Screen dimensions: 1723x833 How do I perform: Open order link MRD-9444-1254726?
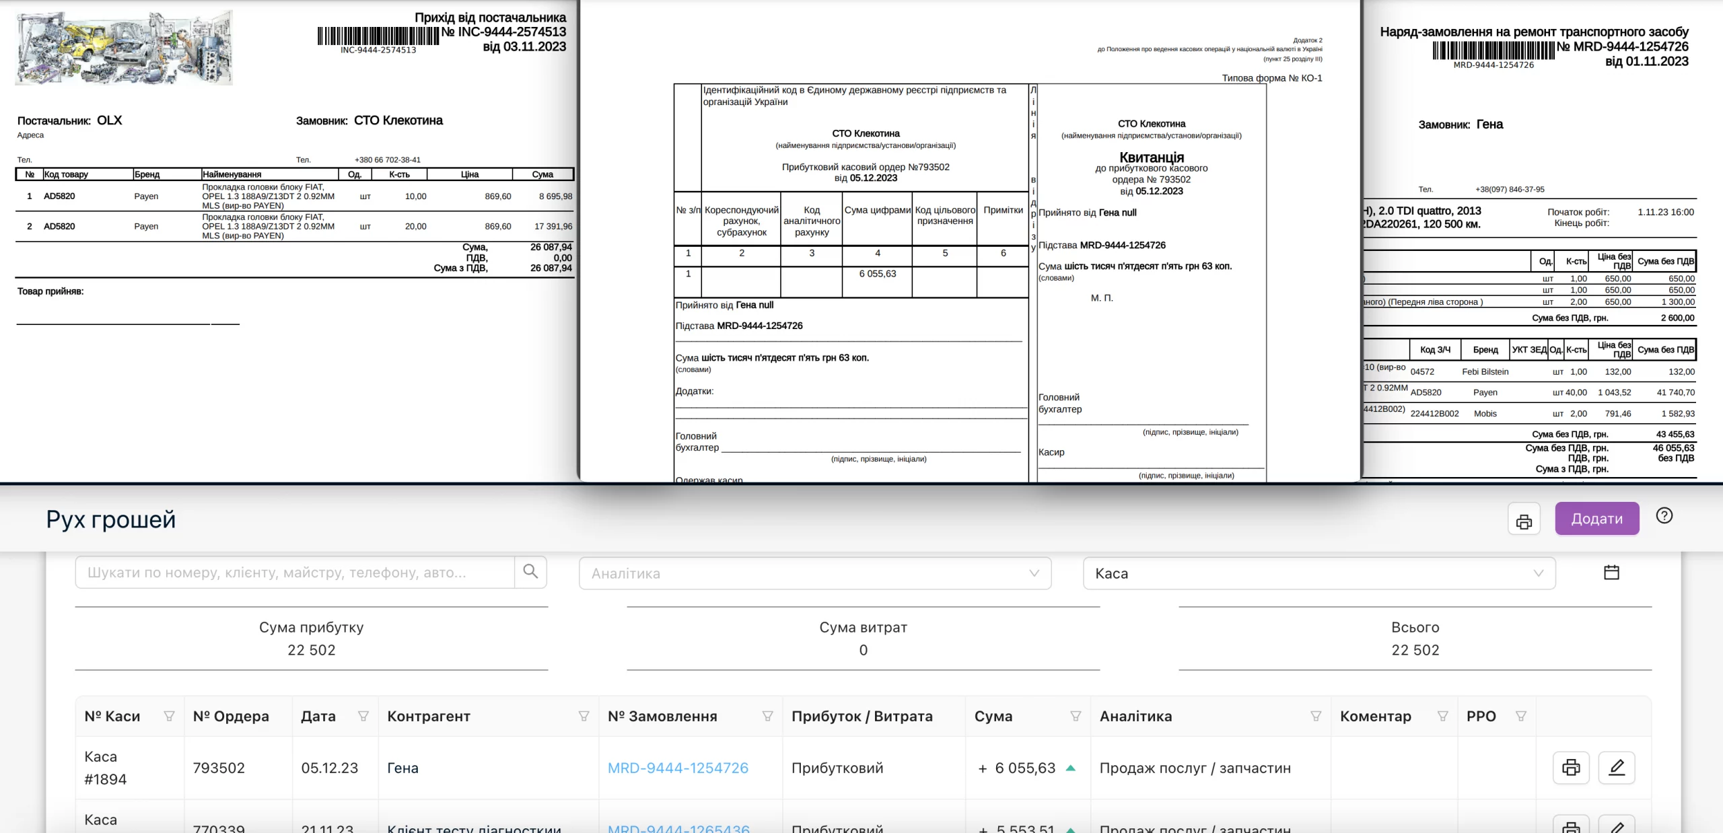click(x=678, y=768)
